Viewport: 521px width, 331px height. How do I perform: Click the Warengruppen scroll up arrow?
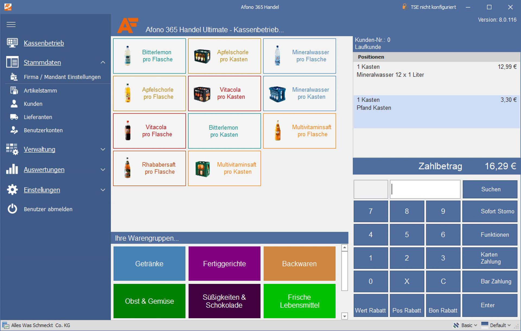coord(344,248)
